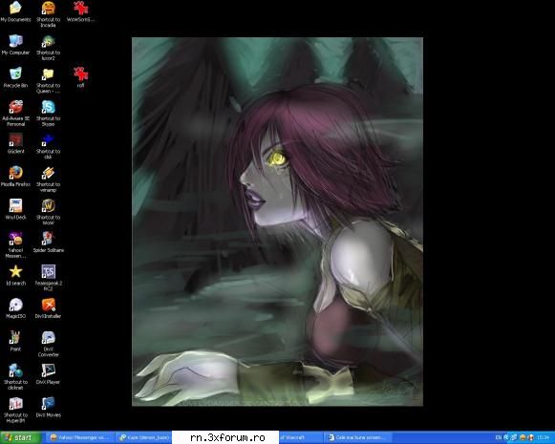Select the icon under Mozilla Firefox, left column

[x=15, y=209]
